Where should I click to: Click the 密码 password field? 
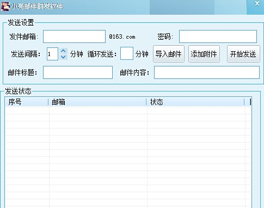[218, 36]
